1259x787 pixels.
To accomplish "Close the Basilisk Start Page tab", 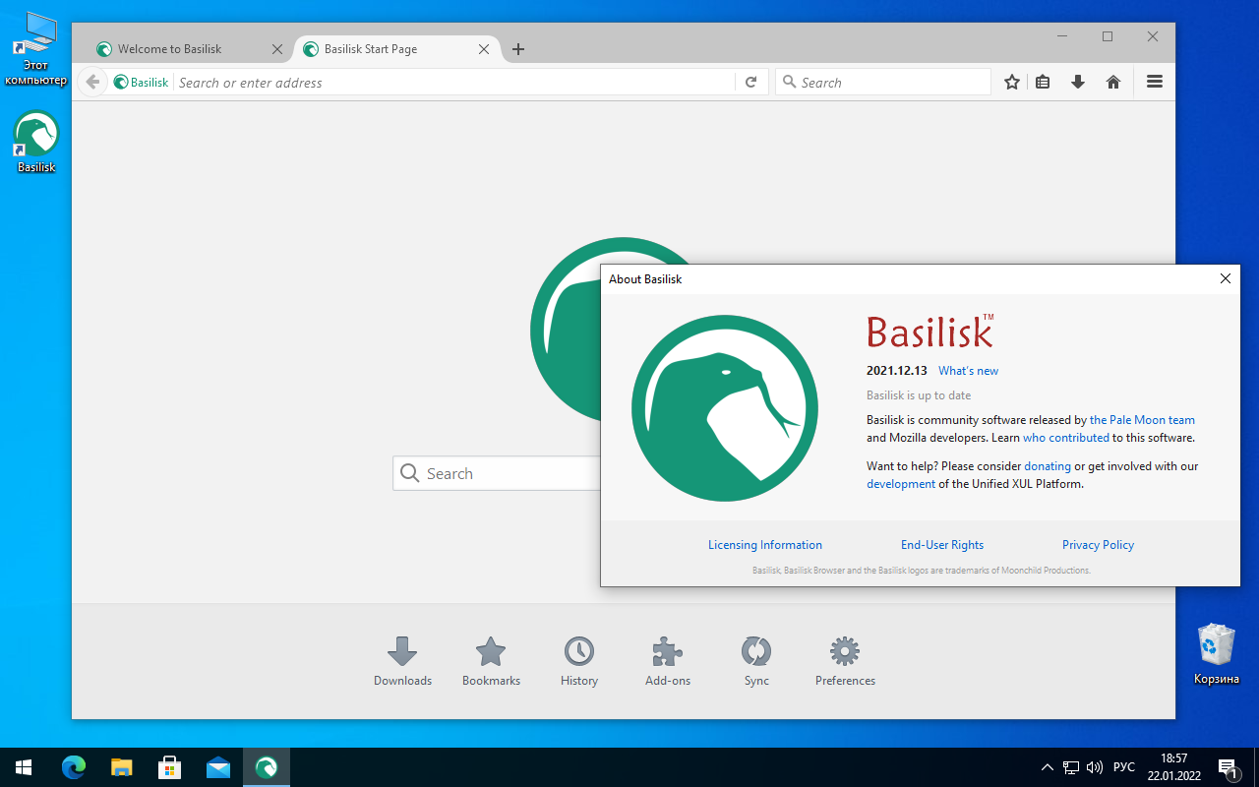I will (484, 49).
